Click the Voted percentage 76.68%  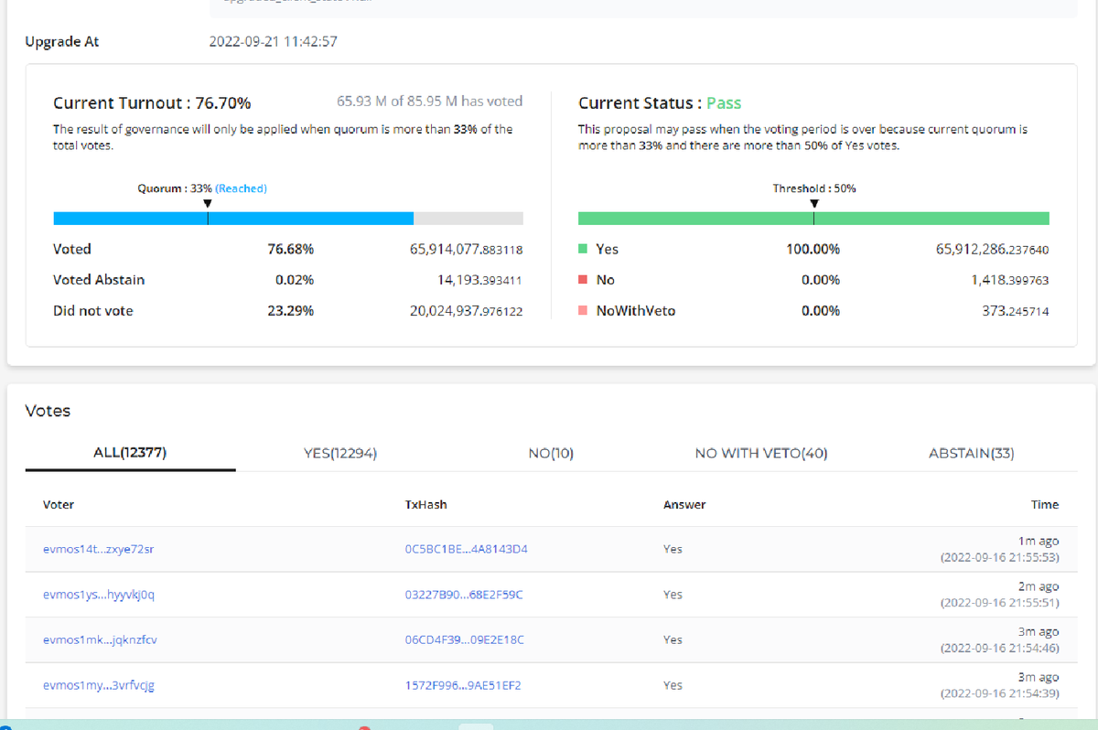point(291,249)
